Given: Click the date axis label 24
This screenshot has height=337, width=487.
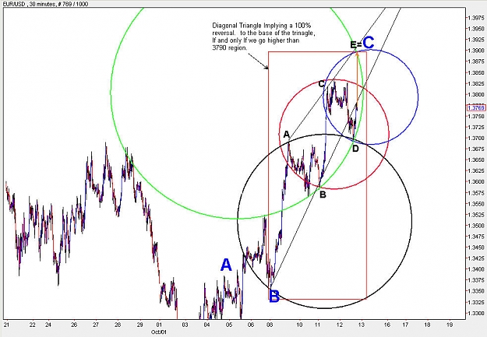Looking at the screenshot, I should click(x=48, y=325).
